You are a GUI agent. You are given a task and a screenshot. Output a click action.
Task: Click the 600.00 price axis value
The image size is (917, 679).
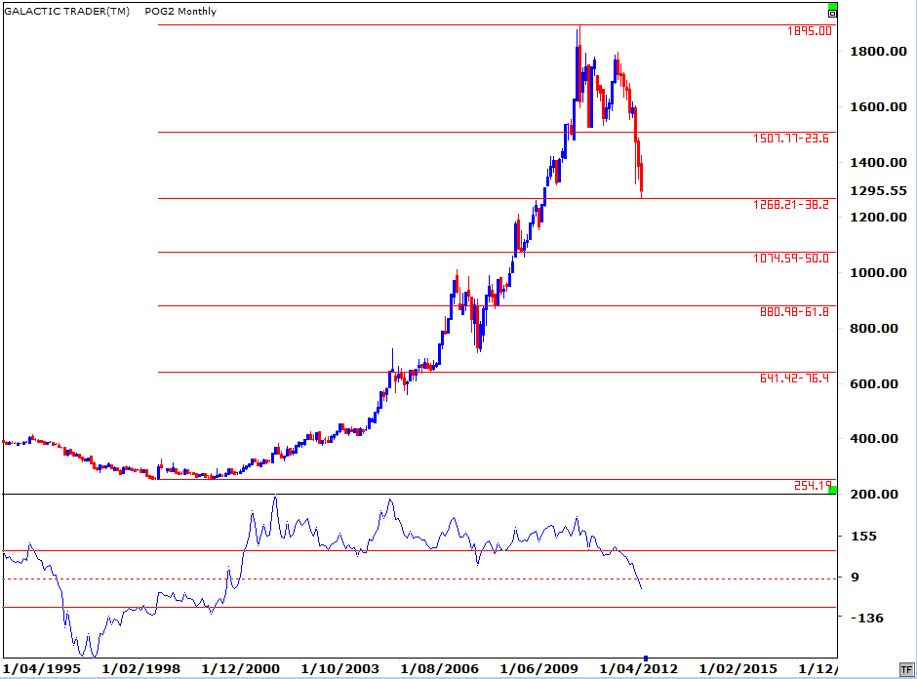coord(874,383)
